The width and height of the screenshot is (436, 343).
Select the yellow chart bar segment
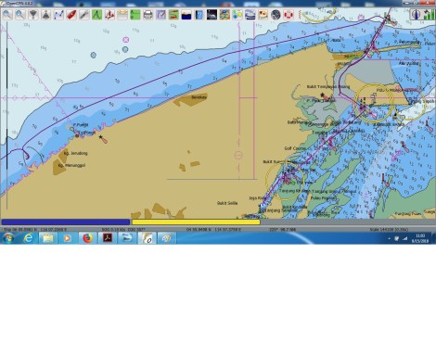[196, 222]
